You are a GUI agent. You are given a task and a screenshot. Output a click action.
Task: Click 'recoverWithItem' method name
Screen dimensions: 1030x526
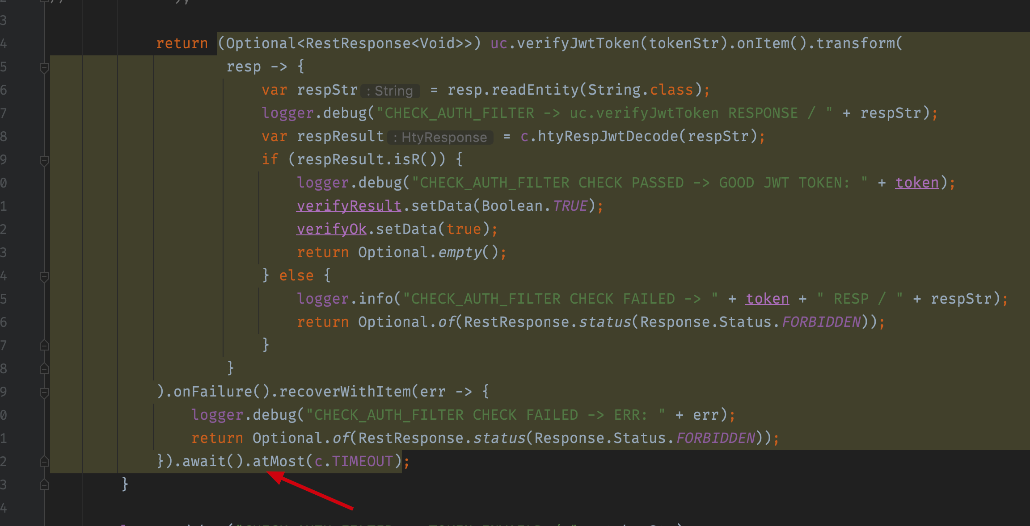(x=345, y=392)
